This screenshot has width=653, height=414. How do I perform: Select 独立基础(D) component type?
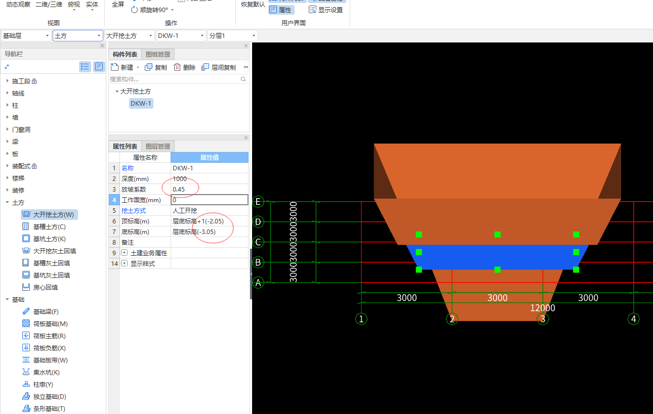click(44, 397)
